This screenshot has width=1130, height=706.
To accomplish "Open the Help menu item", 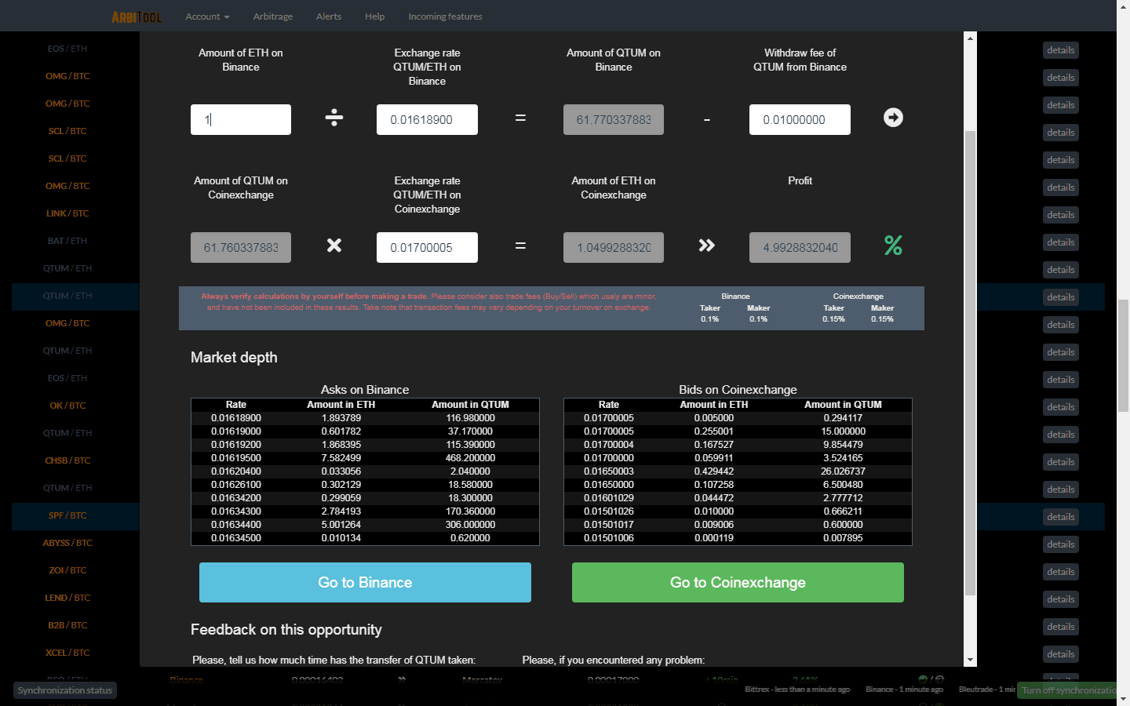I will 374,16.
